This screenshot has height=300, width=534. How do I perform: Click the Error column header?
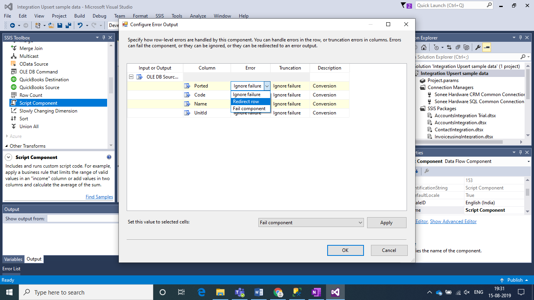(251, 68)
